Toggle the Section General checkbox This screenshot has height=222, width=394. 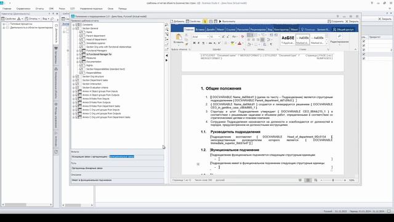pos(77,28)
